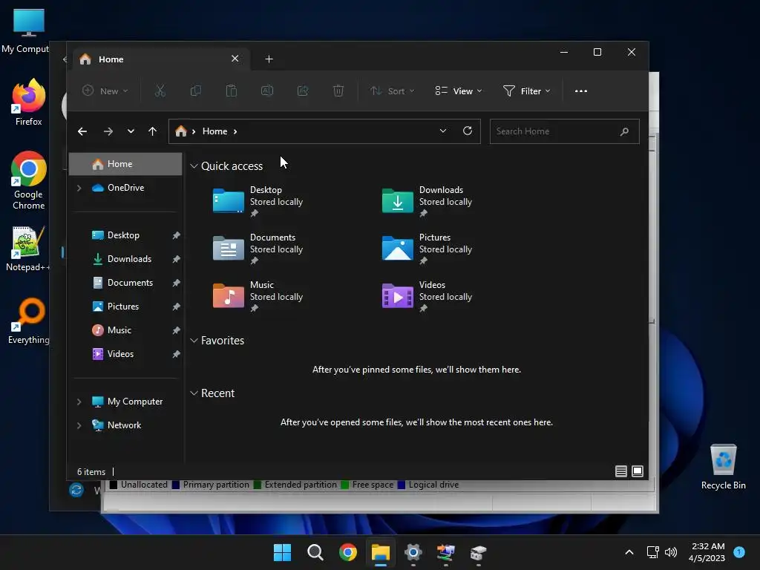The height and width of the screenshot is (570, 760).
Task: Open address bar history dropdown
Action: (x=442, y=131)
